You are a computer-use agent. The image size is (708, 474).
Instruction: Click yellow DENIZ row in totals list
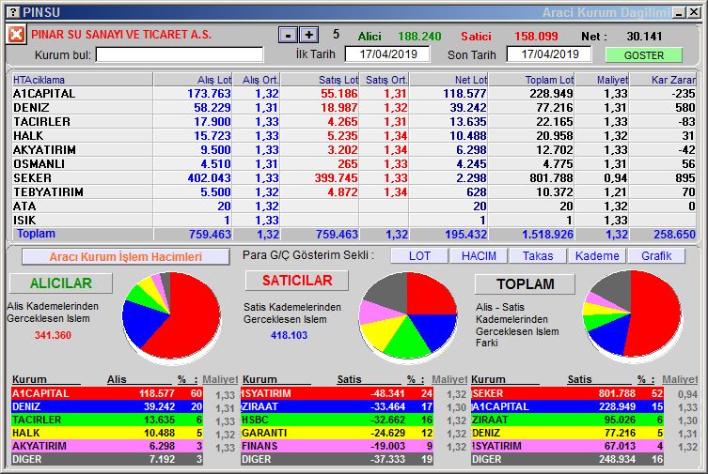click(x=568, y=433)
